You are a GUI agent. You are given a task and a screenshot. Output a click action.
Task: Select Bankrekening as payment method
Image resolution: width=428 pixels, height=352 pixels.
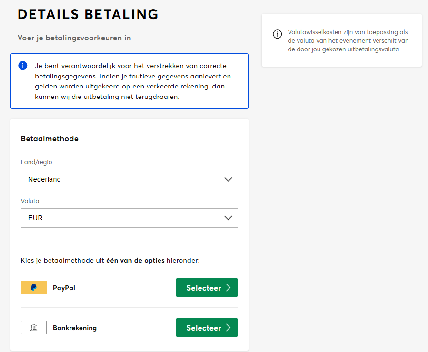206,328
